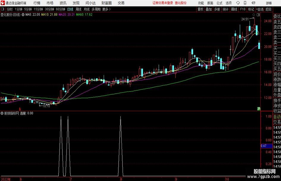This screenshot has height=181, width=281.
Task: Click the MA5: 22.05 value
Action: pyautogui.click(x=33, y=15)
